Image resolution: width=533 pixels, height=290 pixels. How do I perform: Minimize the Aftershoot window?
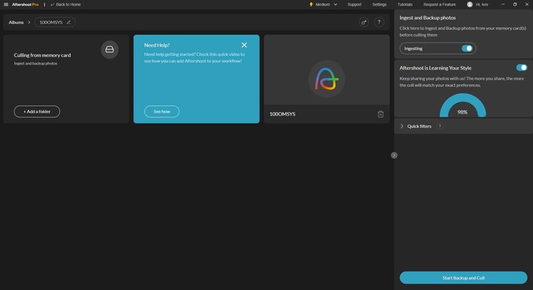(503, 5)
